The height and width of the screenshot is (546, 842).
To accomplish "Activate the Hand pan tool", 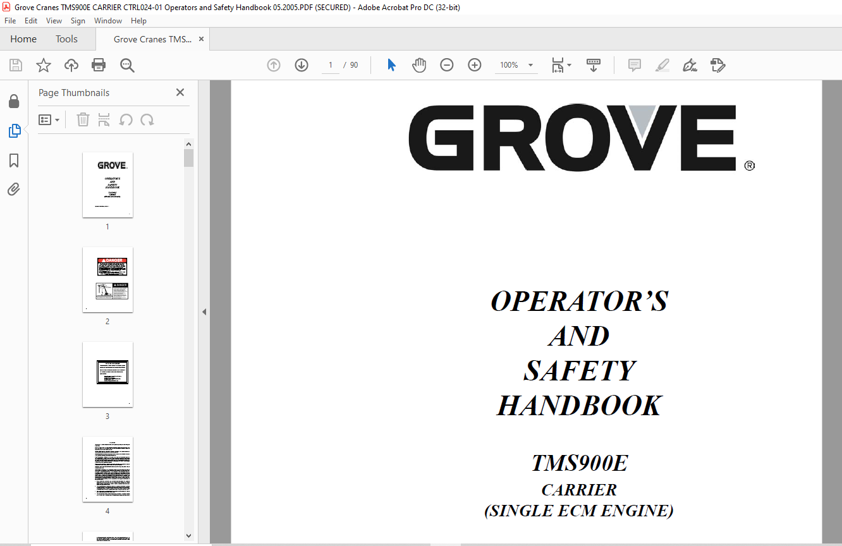I will [419, 65].
